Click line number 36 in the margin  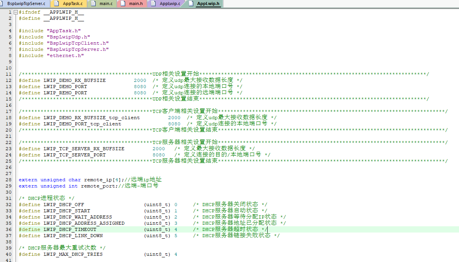tap(9, 229)
